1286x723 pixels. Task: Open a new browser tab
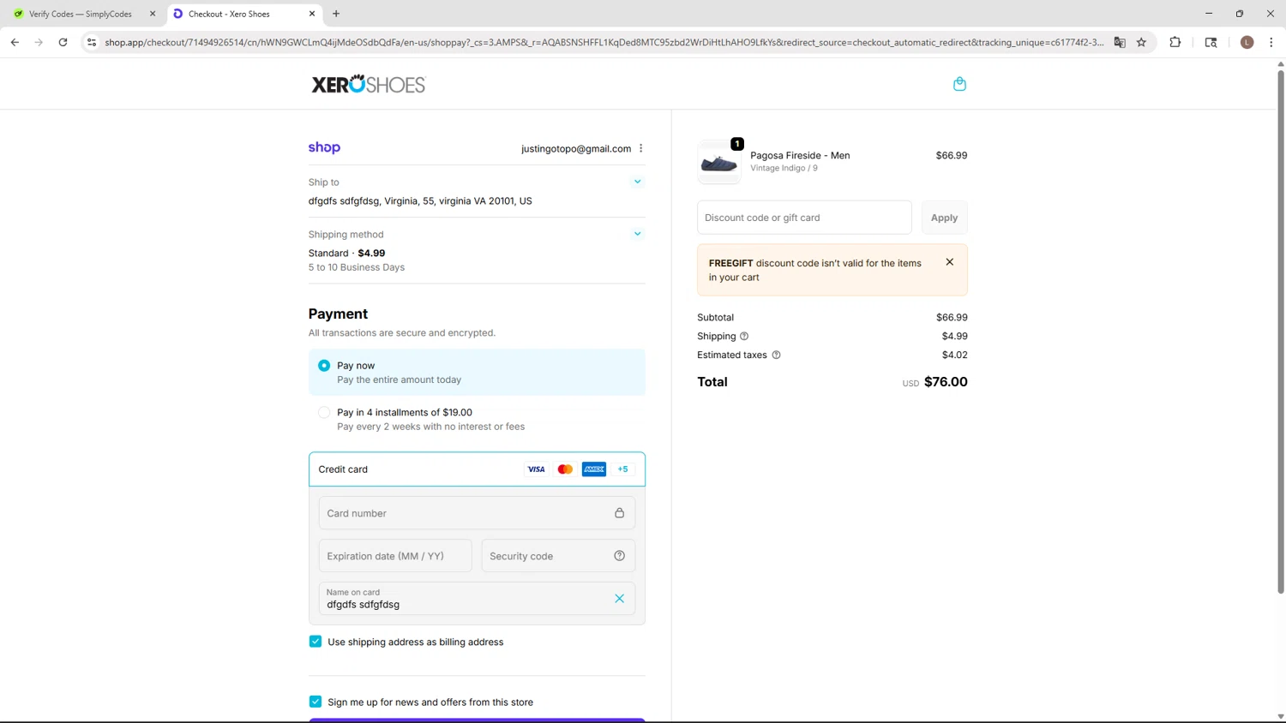coord(336,14)
